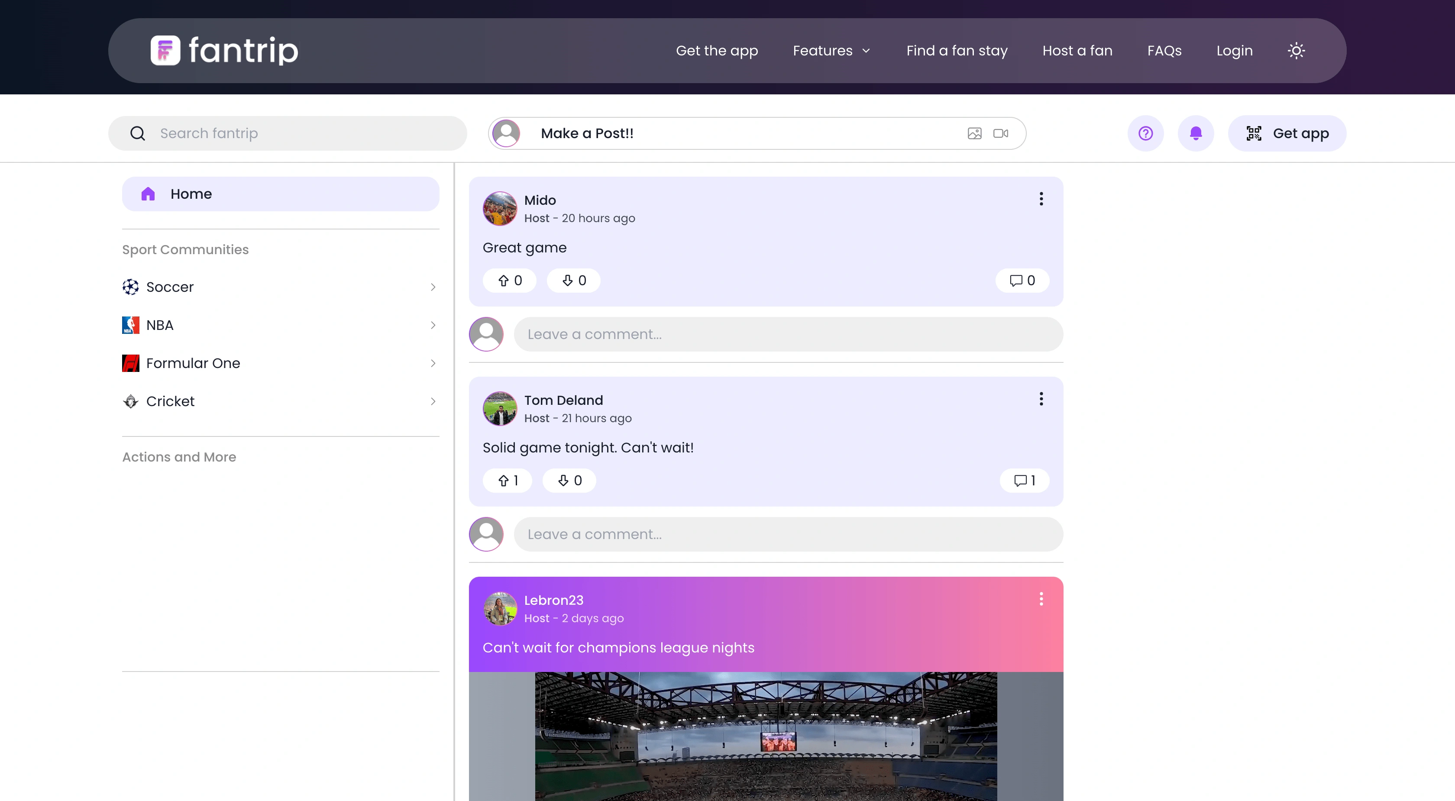Click the Login link

tap(1234, 51)
